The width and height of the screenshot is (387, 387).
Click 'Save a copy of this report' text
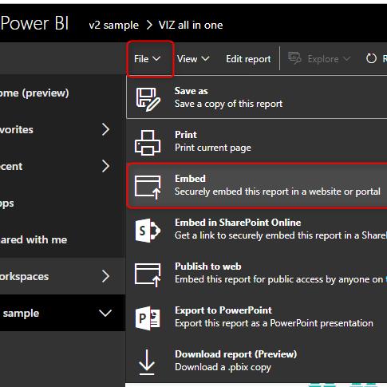[228, 104]
